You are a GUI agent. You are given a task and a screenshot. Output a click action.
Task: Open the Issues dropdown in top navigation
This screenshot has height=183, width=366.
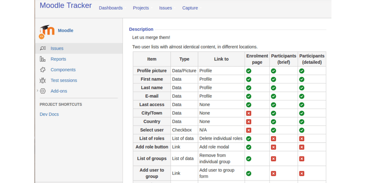pyautogui.click(x=167, y=8)
